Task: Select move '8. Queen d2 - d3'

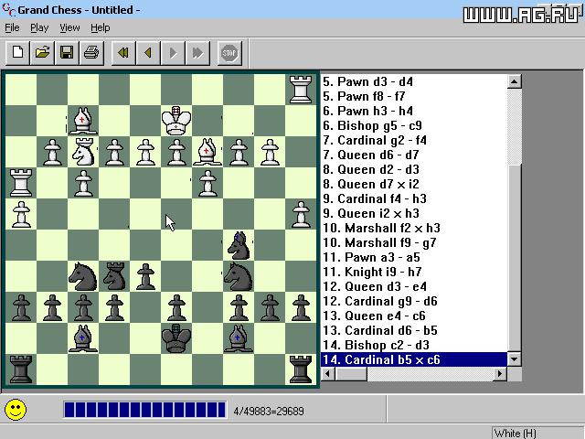Action: coord(414,169)
